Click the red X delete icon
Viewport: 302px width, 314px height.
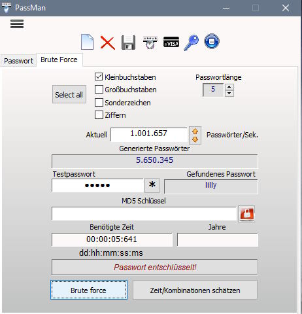tap(108, 43)
